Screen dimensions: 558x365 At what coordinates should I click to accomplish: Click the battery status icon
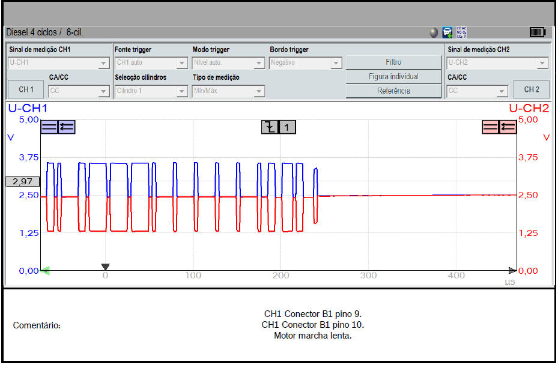[537, 32]
